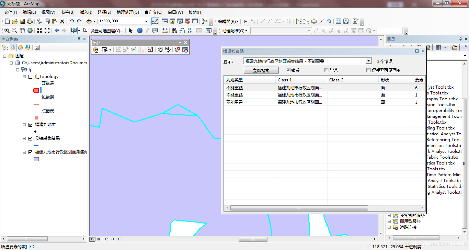The height and width of the screenshot is (250, 469).
Task: Select the Identify tool
Action: point(140,31)
